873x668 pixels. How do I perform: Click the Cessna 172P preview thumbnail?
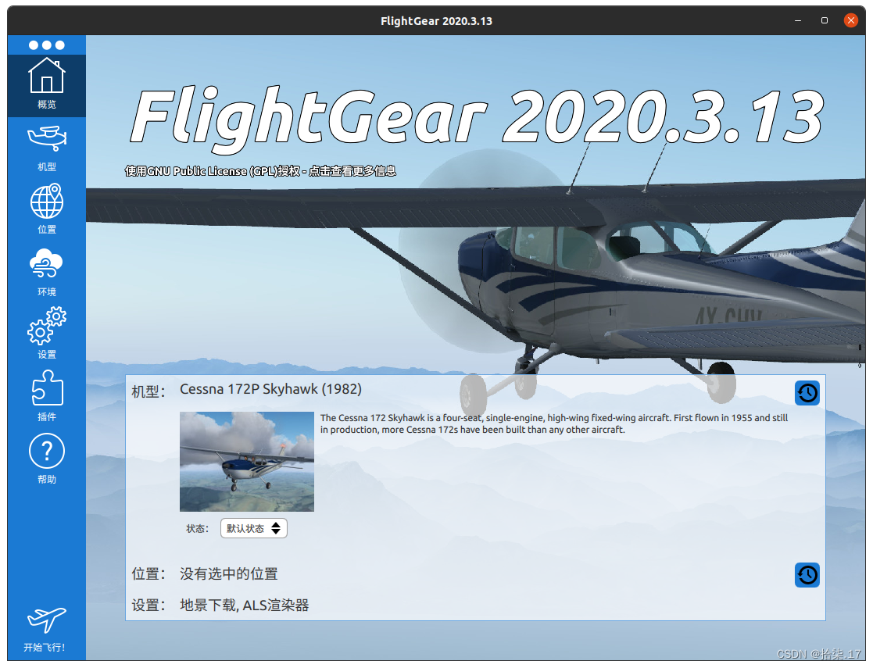(x=246, y=462)
